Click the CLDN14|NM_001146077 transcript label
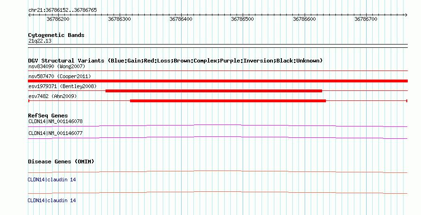This screenshot has height=215, width=421. pyautogui.click(x=55, y=133)
